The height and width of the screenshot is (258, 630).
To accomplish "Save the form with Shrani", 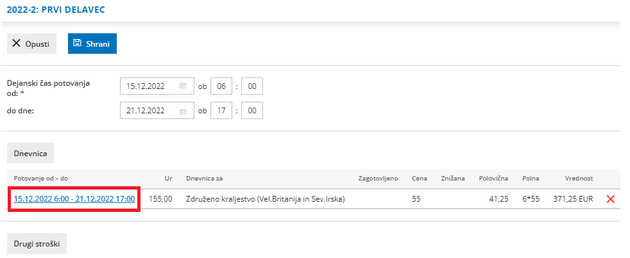I will coord(92,43).
